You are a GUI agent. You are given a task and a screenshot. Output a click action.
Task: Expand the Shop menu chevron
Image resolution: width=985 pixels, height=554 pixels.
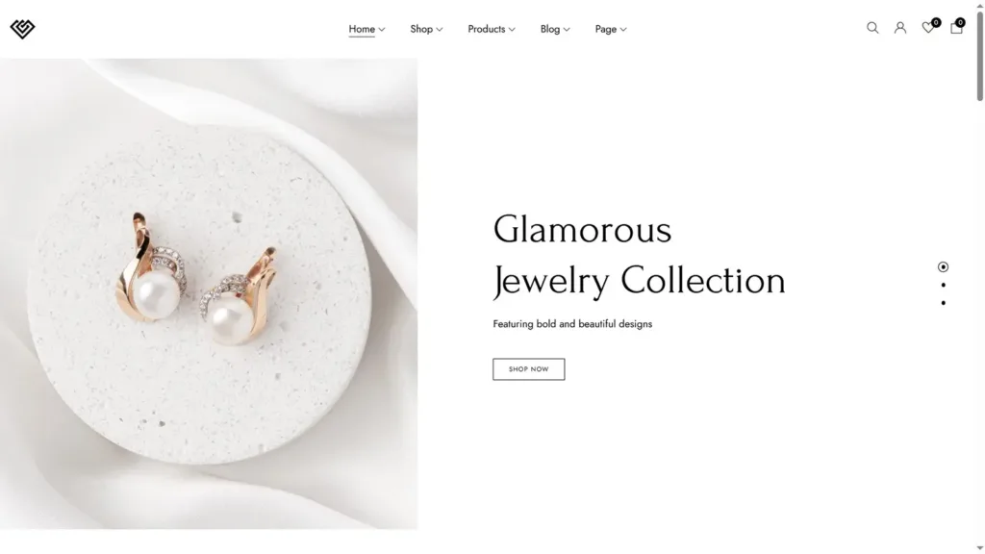(x=439, y=30)
